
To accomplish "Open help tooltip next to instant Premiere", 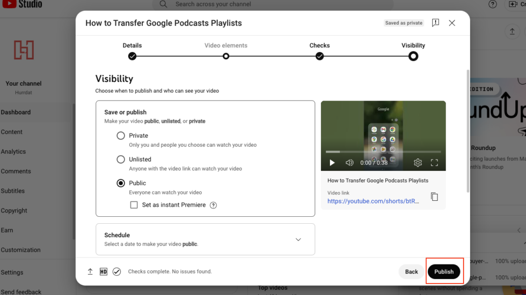I will [x=214, y=206].
